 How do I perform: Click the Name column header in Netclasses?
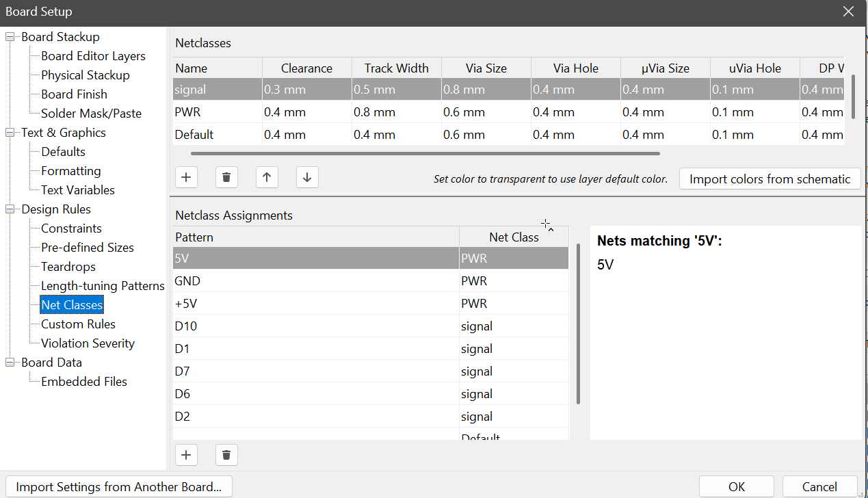click(217, 68)
